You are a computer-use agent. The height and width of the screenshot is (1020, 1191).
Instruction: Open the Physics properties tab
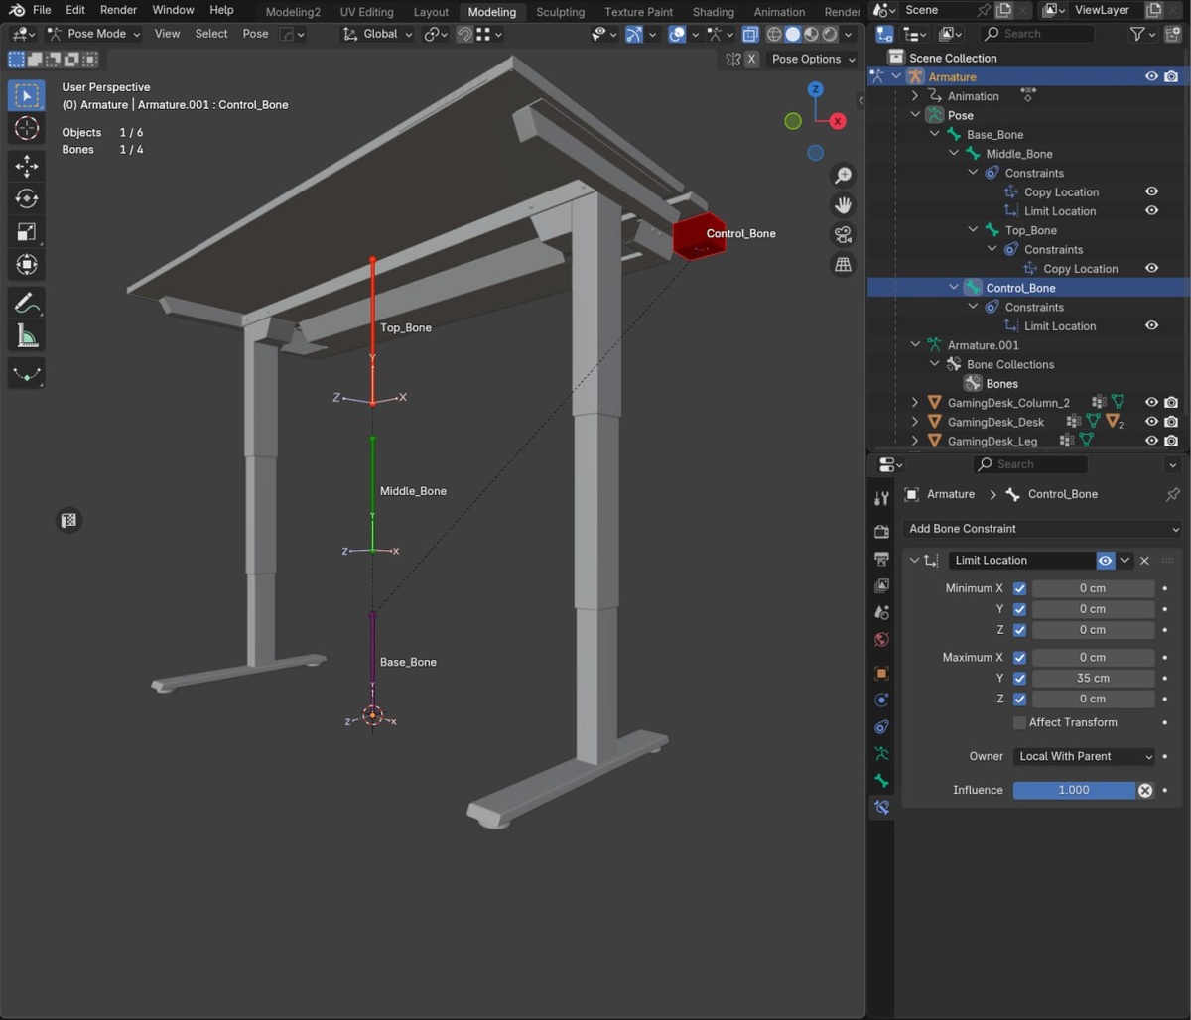click(881, 700)
